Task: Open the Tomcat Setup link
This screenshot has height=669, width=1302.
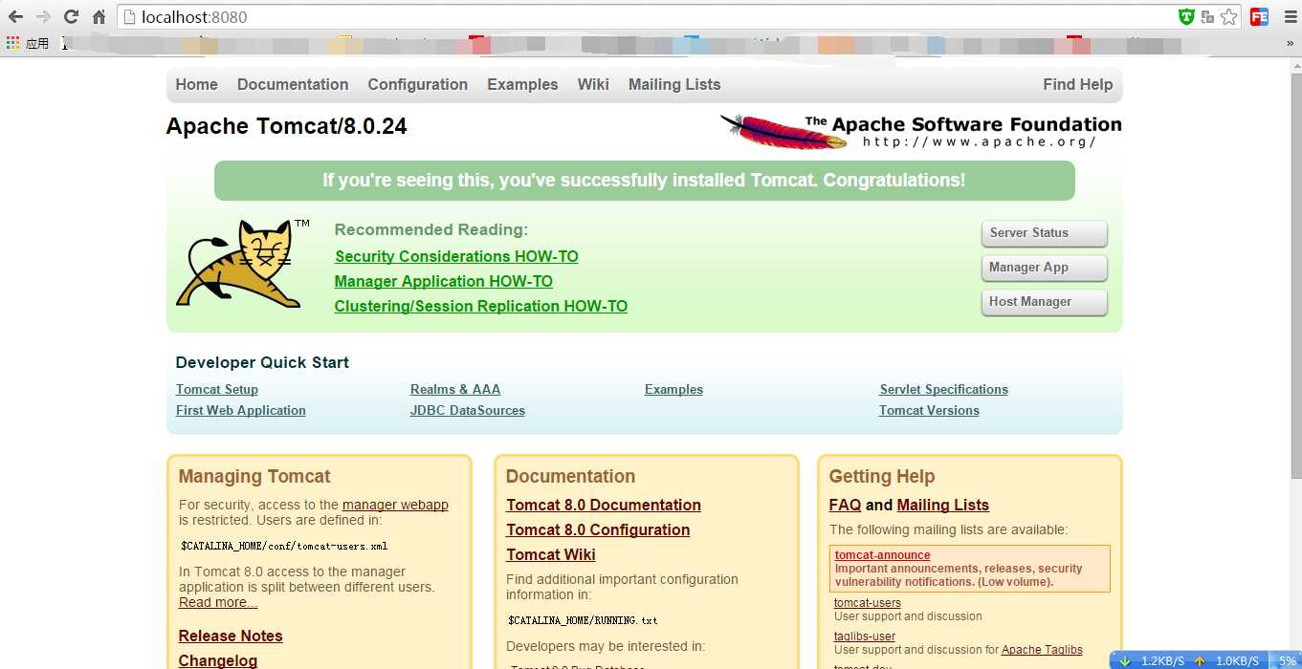Action: pos(217,389)
